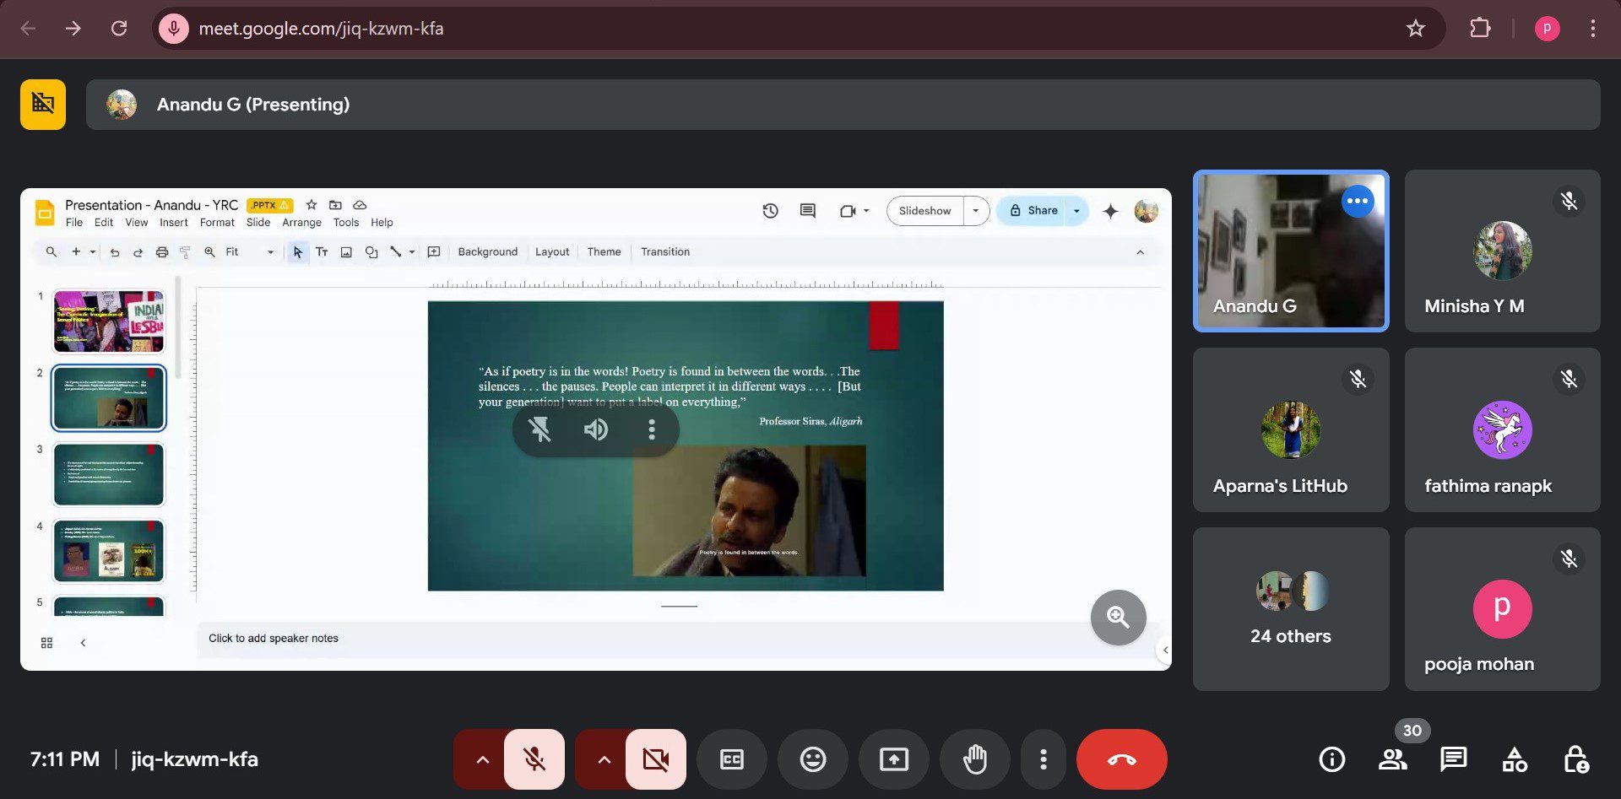Click the present screen share icon
Image resolution: width=1621 pixels, height=799 pixels.
coord(893,759)
